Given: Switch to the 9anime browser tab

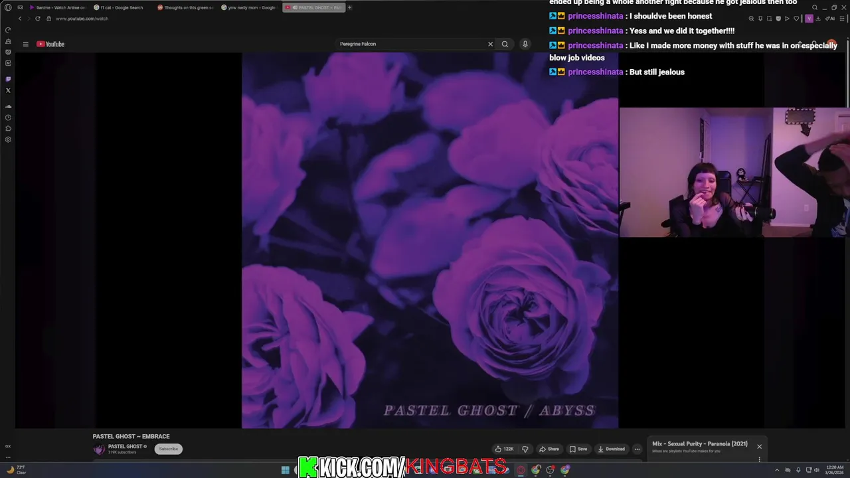Looking at the screenshot, I should (58, 7).
